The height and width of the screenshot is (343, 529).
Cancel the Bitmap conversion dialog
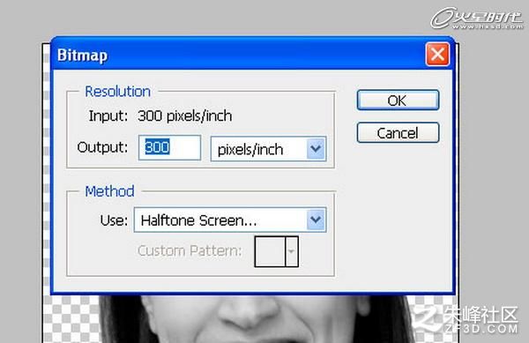tap(398, 133)
